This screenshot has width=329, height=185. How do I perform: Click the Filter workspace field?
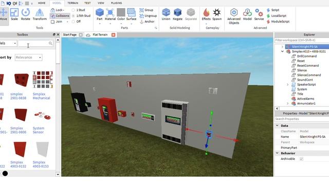pyautogui.click(x=302, y=40)
